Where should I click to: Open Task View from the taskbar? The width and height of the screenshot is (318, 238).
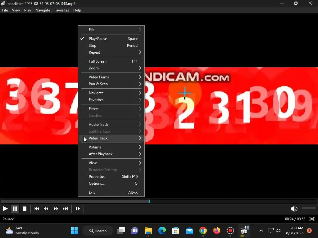pos(121,231)
